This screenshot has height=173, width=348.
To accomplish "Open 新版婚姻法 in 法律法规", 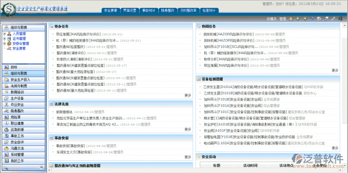I will [x=64, y=112].
